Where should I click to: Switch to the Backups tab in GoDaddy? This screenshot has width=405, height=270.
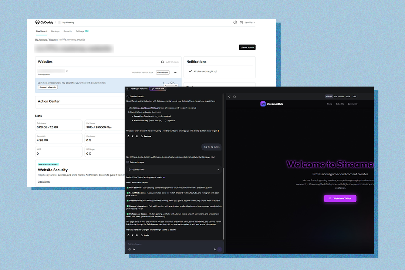(55, 31)
